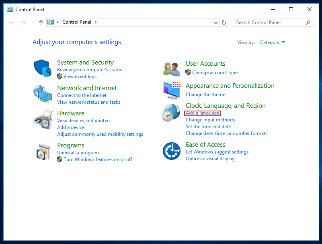Go up one level with the Up arrow
This screenshot has height=244, width=322.
coord(41,22)
